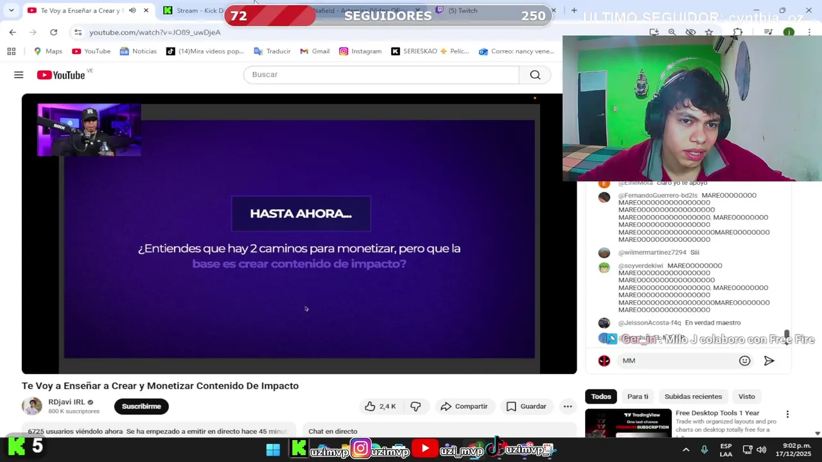
Task: Open options for Free Desktop Tools video
Action: (787, 415)
